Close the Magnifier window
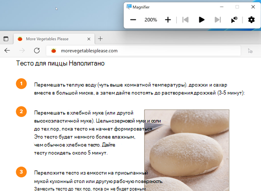The width and height of the screenshot is (261, 191). [x=253, y=7]
